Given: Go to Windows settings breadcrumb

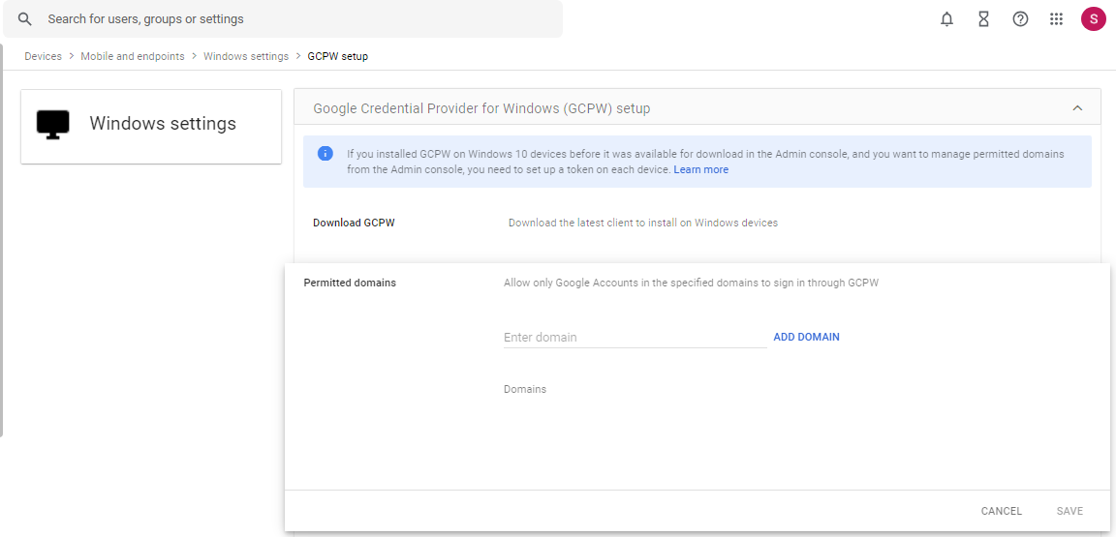Looking at the screenshot, I should (x=246, y=56).
